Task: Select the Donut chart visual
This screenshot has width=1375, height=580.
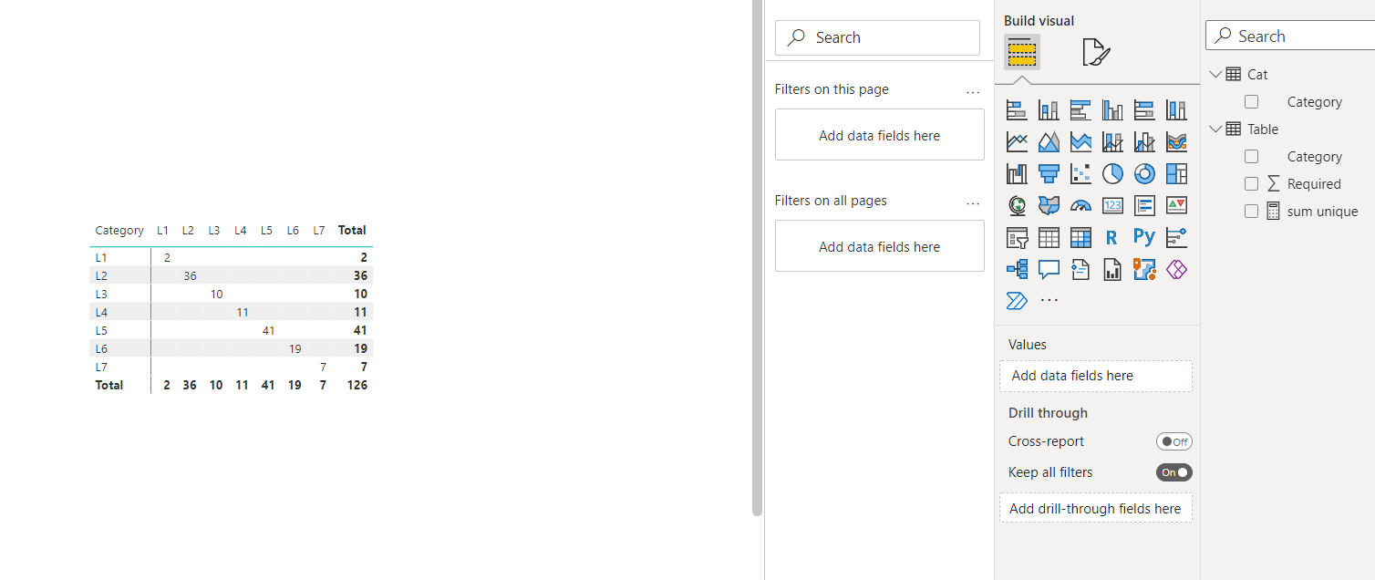Action: (1144, 173)
